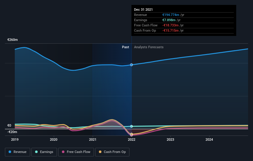Select the Cash From Op data point at 2022
Image resolution: width=253 pixels, height=161 pixels.
[x=132, y=134]
